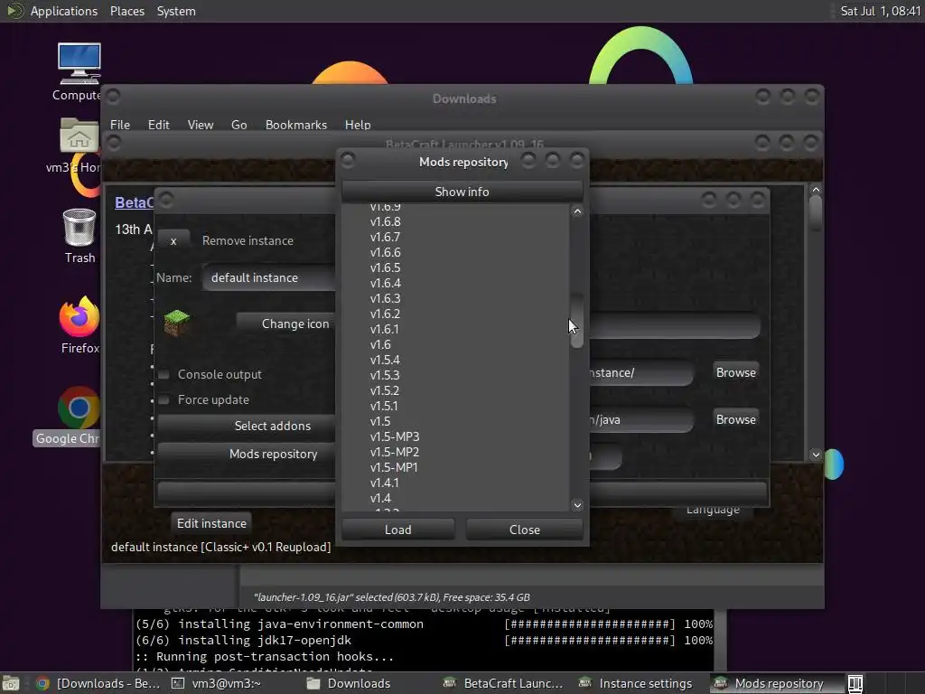Image resolution: width=925 pixels, height=694 pixels.
Task: Click the Browse button beside instance path
Action: (x=735, y=372)
